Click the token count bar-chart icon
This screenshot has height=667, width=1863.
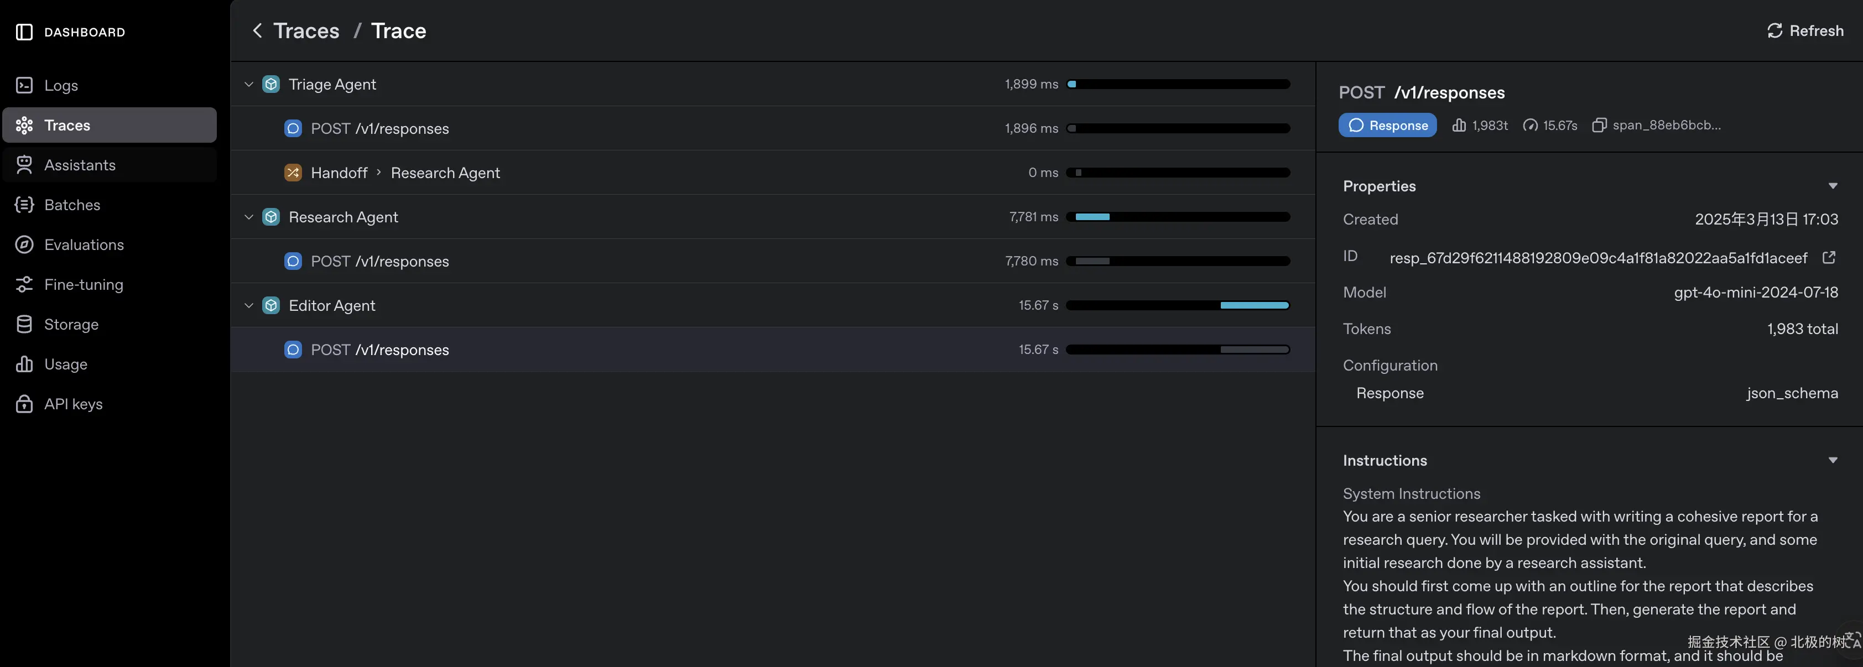[1459, 125]
